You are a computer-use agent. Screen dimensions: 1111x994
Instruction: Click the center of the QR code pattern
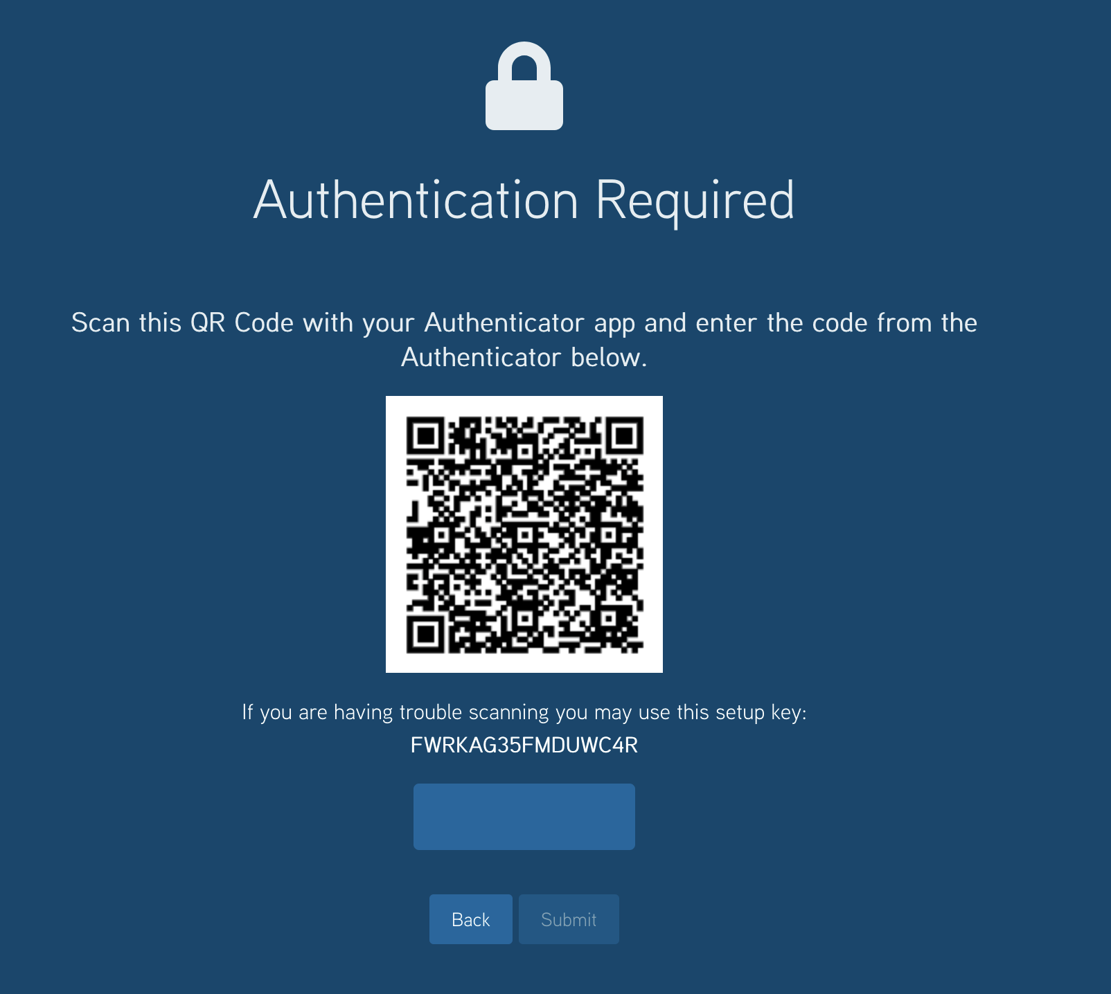pos(524,534)
